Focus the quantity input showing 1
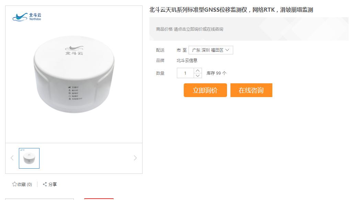Screen dimensions: 351x200 click(x=185, y=73)
